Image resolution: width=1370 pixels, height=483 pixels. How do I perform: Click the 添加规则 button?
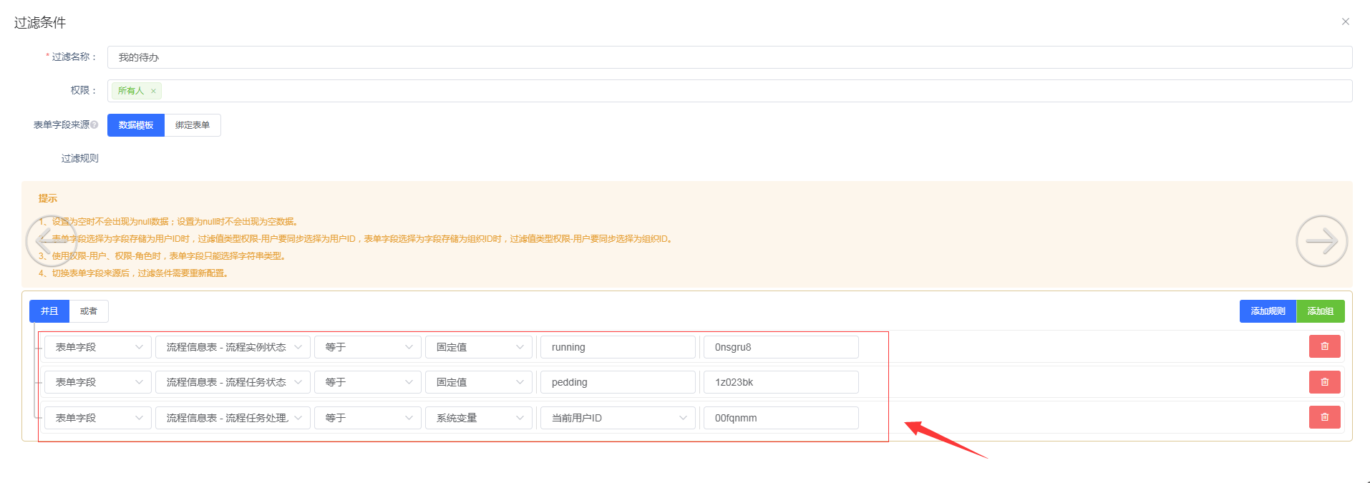pos(1268,311)
